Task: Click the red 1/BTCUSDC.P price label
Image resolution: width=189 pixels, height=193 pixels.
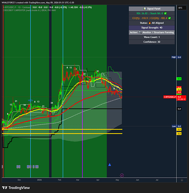Action: point(170,97)
